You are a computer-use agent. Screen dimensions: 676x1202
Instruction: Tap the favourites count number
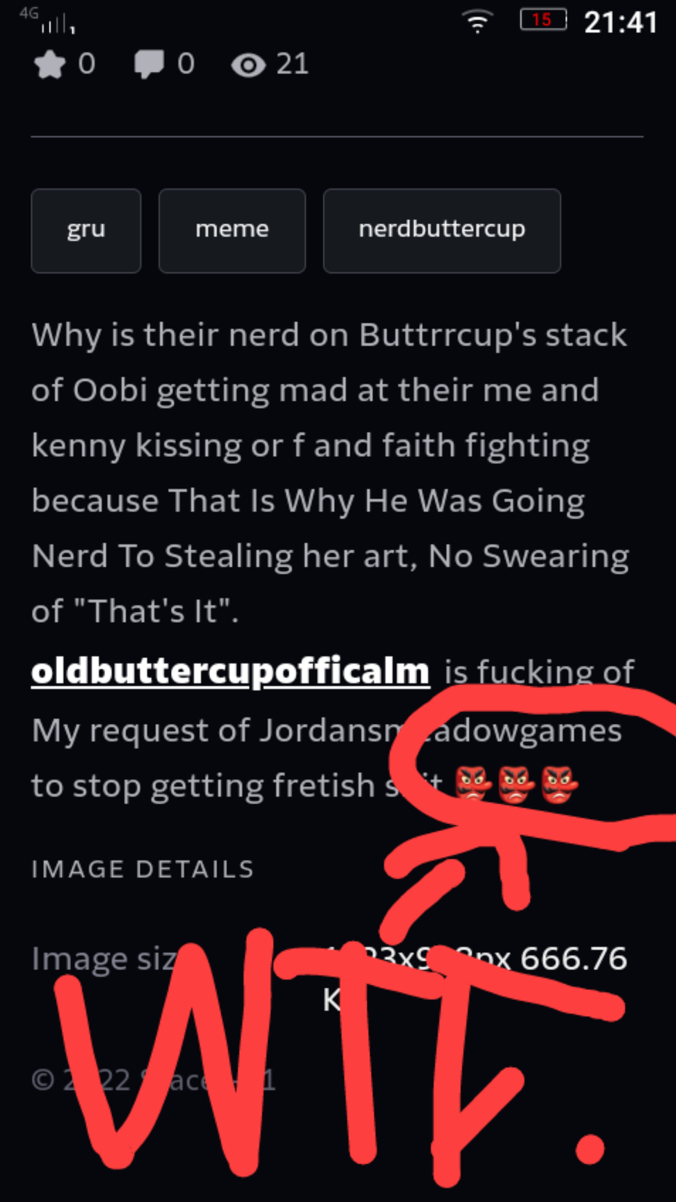pos(87,64)
